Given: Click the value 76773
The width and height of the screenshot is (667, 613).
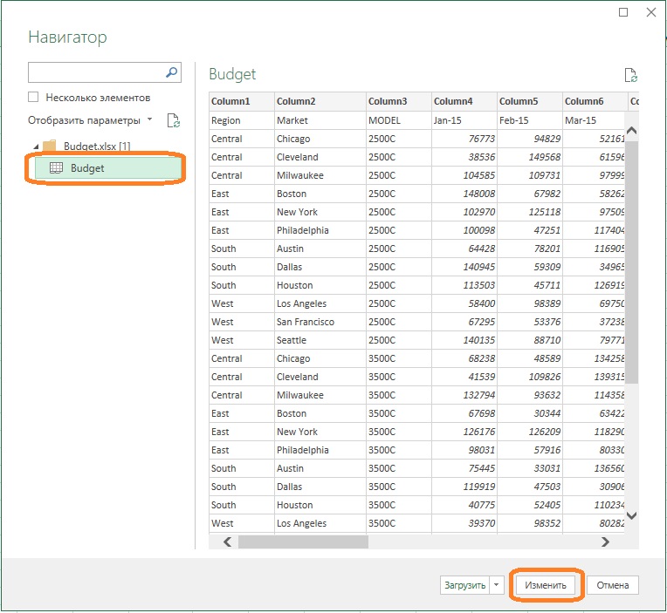Looking at the screenshot, I should tap(482, 139).
